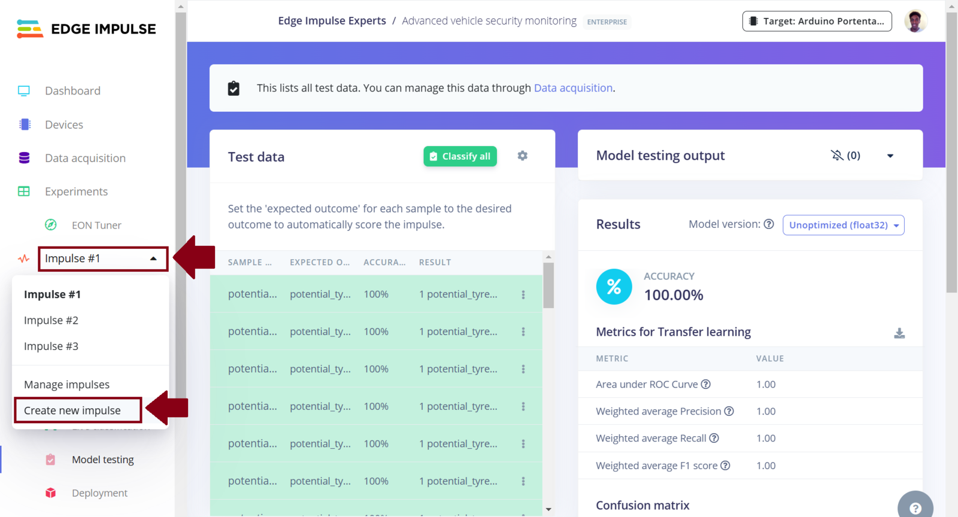Go to Model testing page
The height and width of the screenshot is (517, 958).
tap(103, 460)
